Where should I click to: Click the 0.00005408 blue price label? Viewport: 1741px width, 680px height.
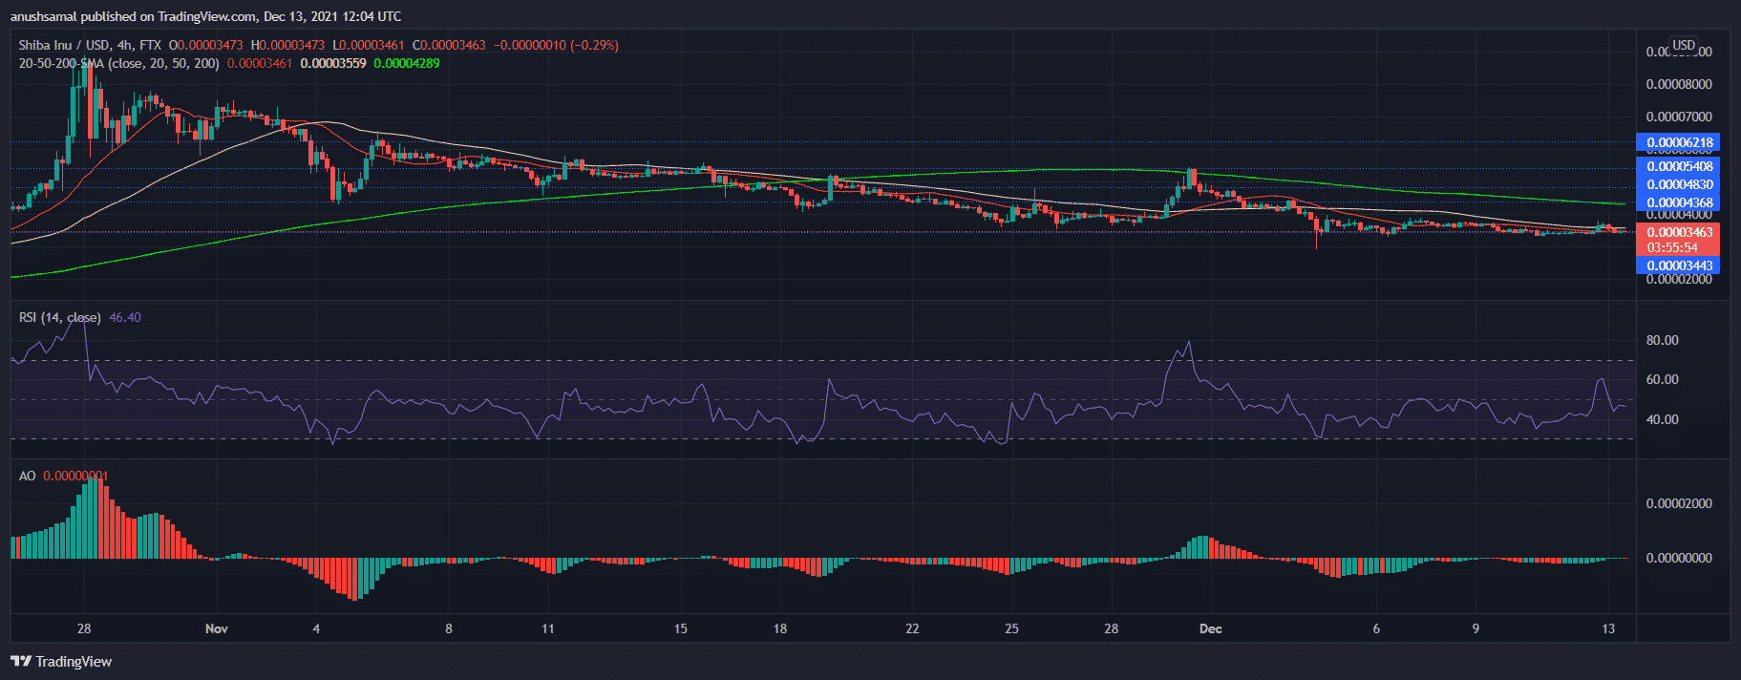(x=1678, y=166)
